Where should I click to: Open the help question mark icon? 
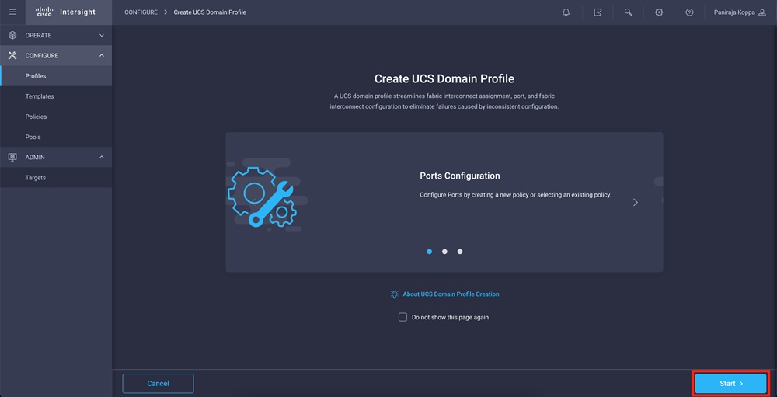click(689, 12)
